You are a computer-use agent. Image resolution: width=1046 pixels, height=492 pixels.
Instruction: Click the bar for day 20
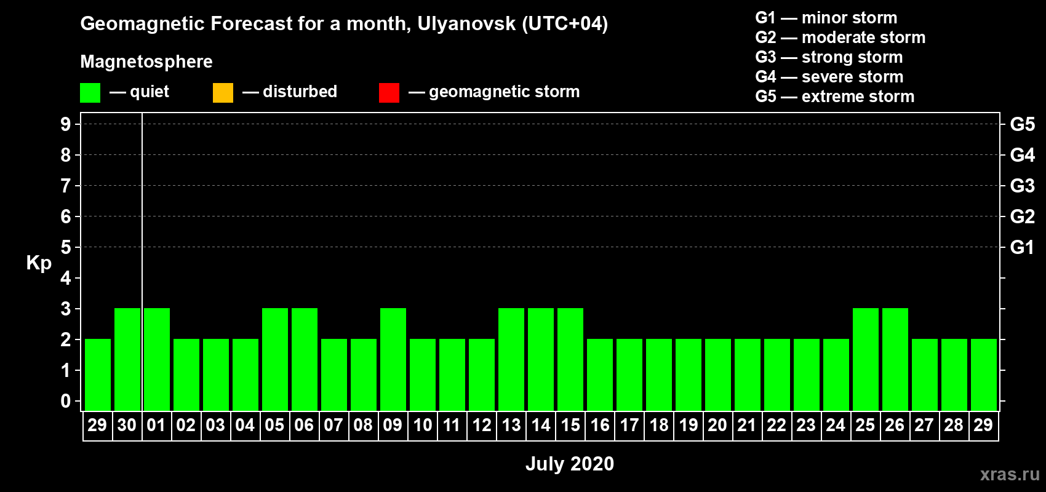[x=718, y=375]
